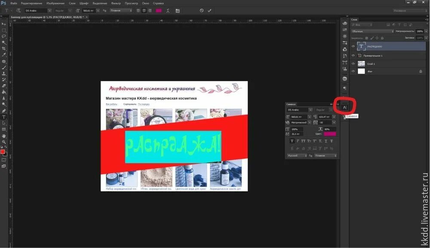Screen dimensions: 430x248
Task: Open font family dropdown in options bar
Action: pyautogui.click(x=49, y=10)
